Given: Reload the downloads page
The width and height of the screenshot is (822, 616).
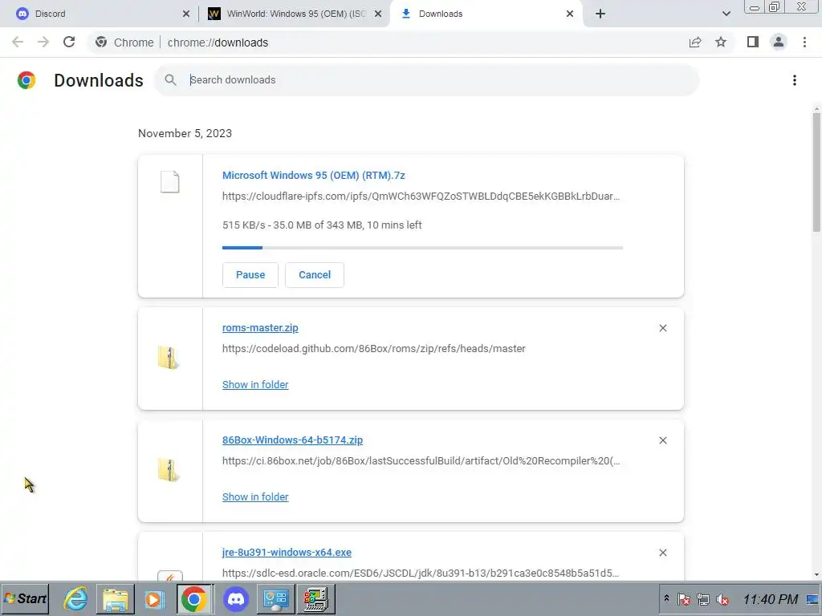Looking at the screenshot, I should pos(69,42).
